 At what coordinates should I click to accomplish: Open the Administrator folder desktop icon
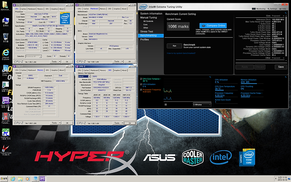pos(5,6)
